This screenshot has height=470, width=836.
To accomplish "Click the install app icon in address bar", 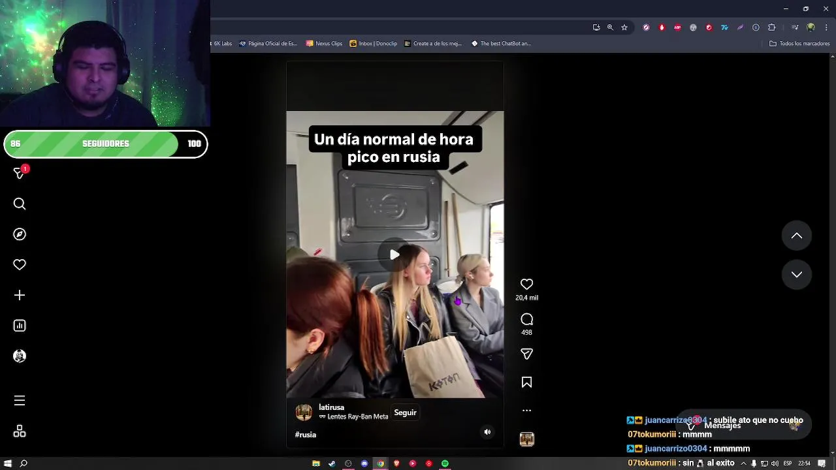I will 596,27.
